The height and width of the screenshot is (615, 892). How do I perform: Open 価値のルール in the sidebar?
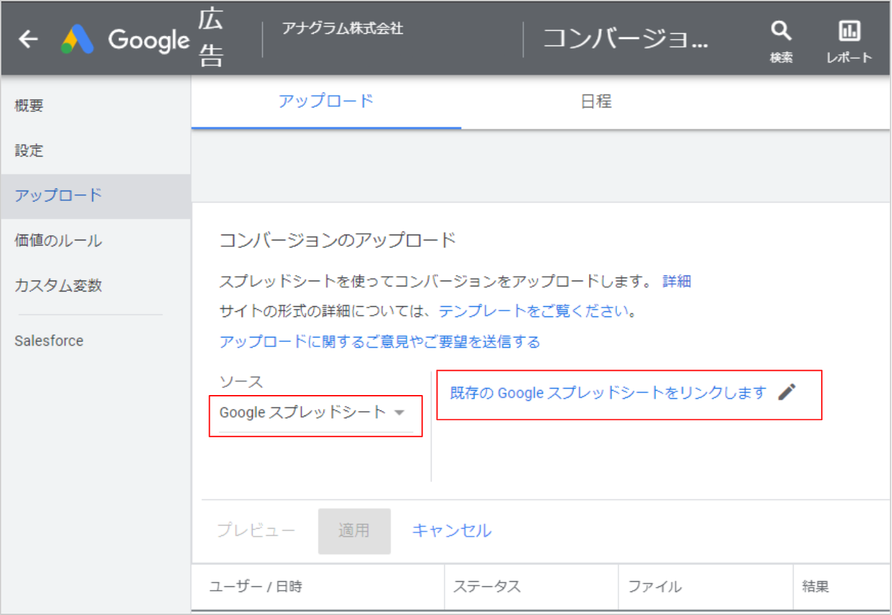(x=58, y=241)
